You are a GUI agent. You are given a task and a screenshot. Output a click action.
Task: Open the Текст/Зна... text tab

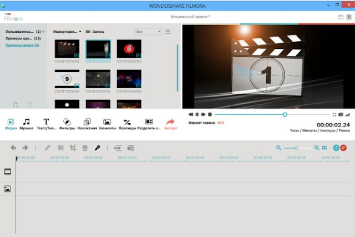click(47, 124)
